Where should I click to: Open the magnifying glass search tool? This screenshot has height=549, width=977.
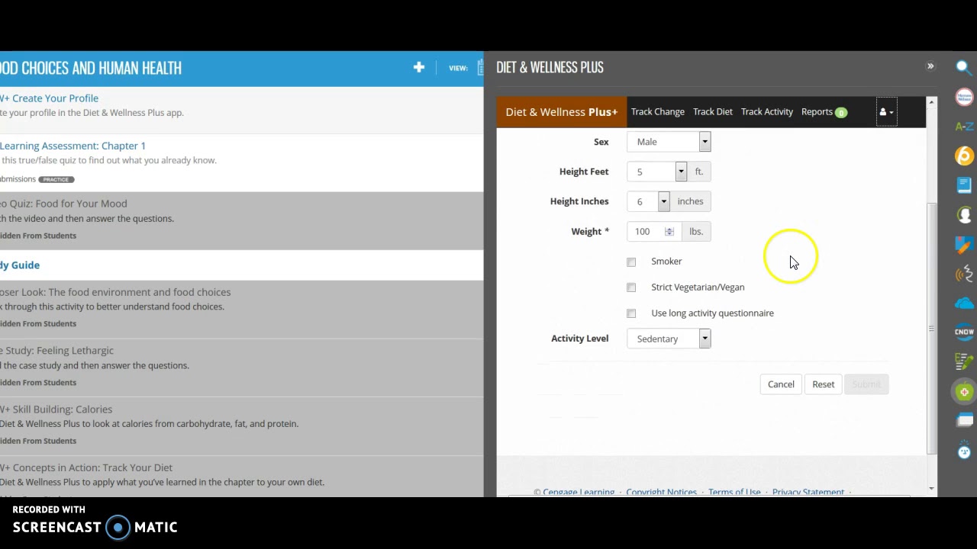(964, 68)
